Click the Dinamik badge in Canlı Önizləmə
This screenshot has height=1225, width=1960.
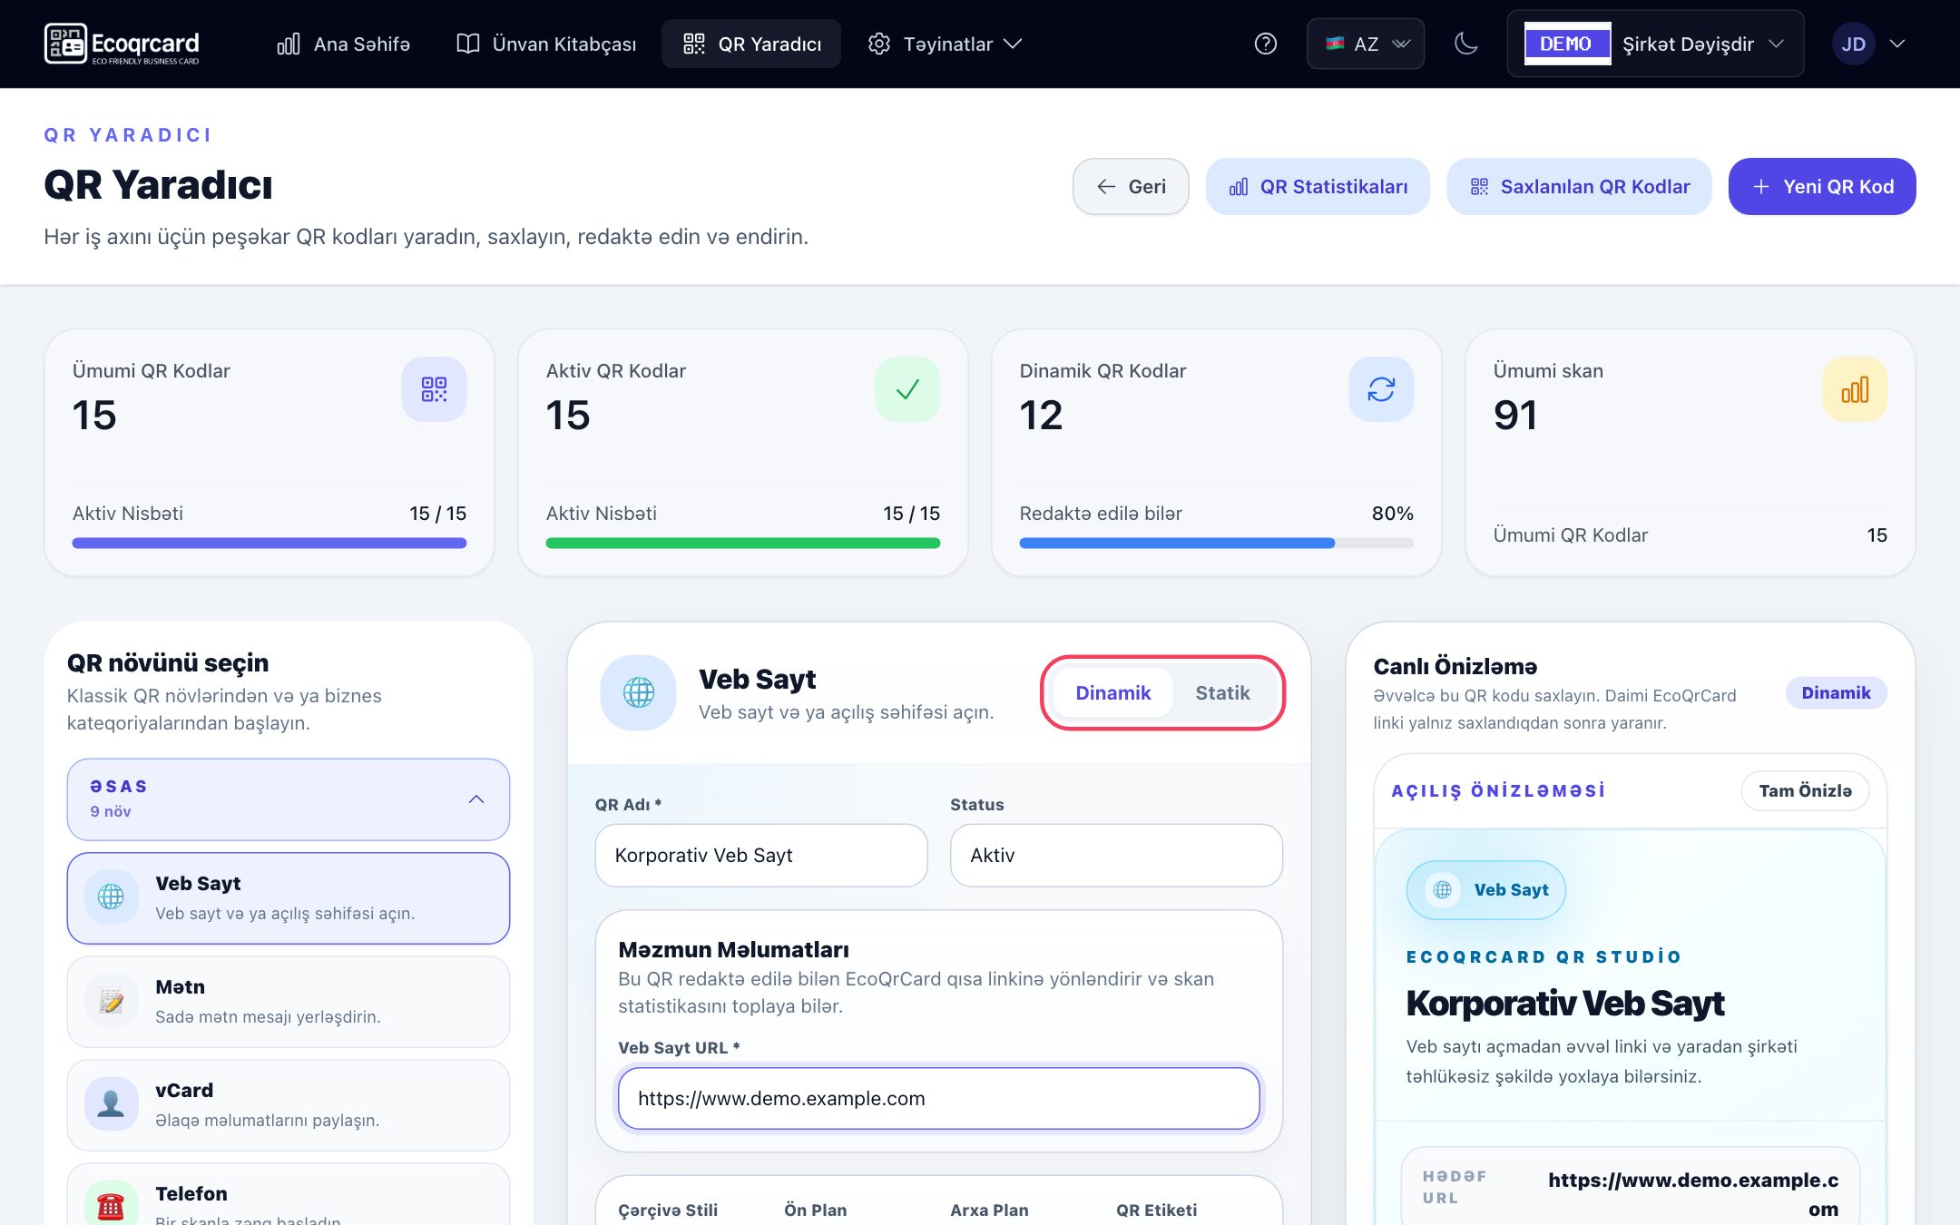pyautogui.click(x=1836, y=693)
